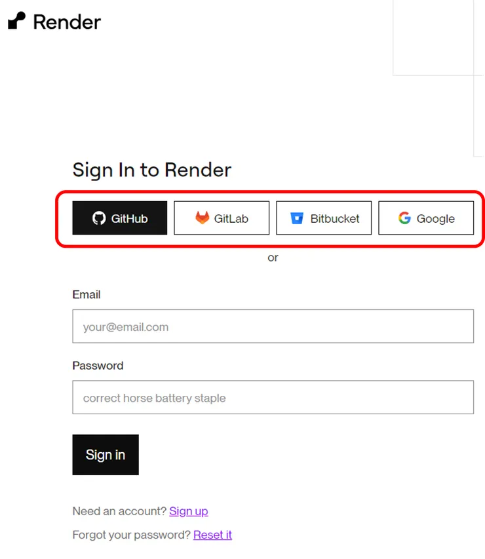Click the Need an account? text
The width and height of the screenshot is (485, 559).
(119, 511)
